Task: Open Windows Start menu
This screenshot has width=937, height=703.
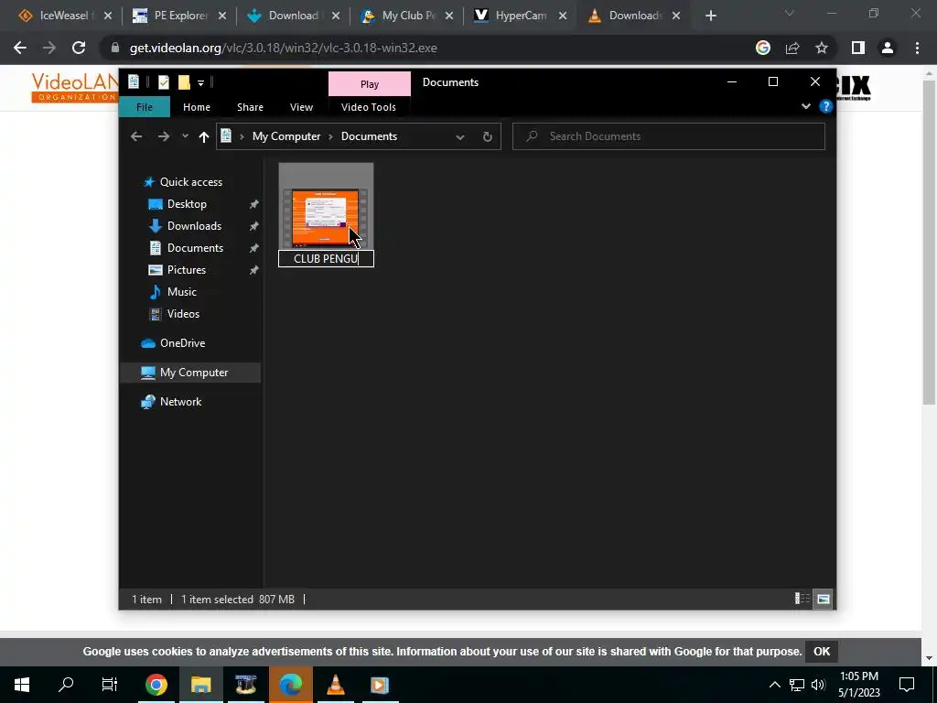Action: tap(22, 685)
